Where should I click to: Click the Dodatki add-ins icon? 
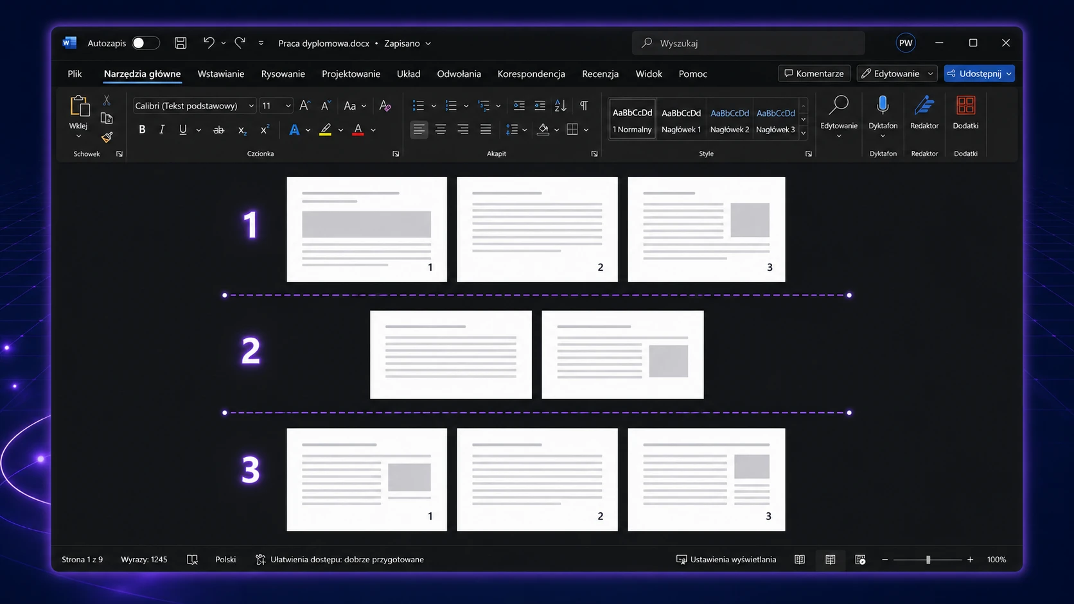[x=965, y=105]
